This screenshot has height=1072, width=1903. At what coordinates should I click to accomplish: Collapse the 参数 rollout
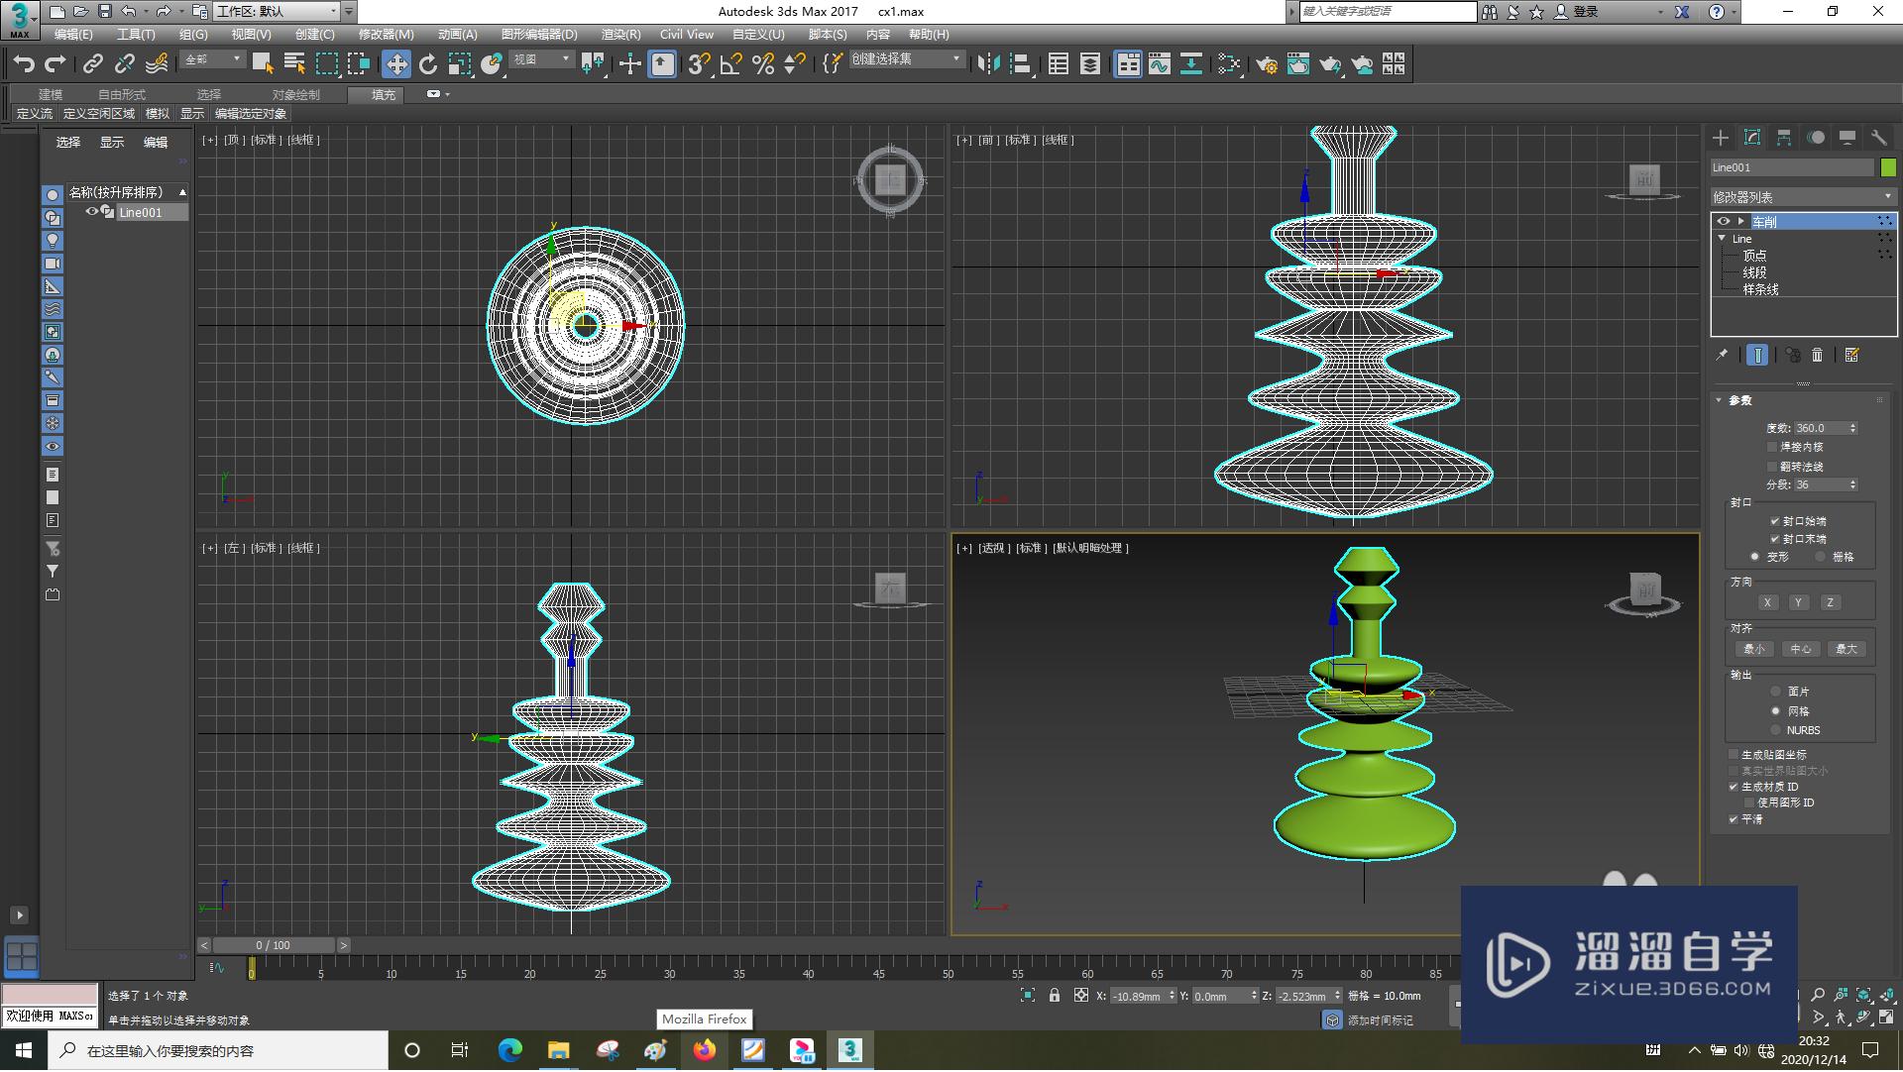(x=1720, y=400)
